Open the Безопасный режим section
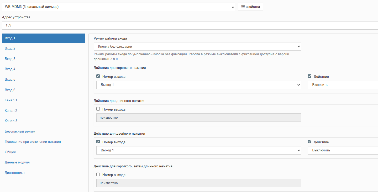 click(x=20, y=131)
